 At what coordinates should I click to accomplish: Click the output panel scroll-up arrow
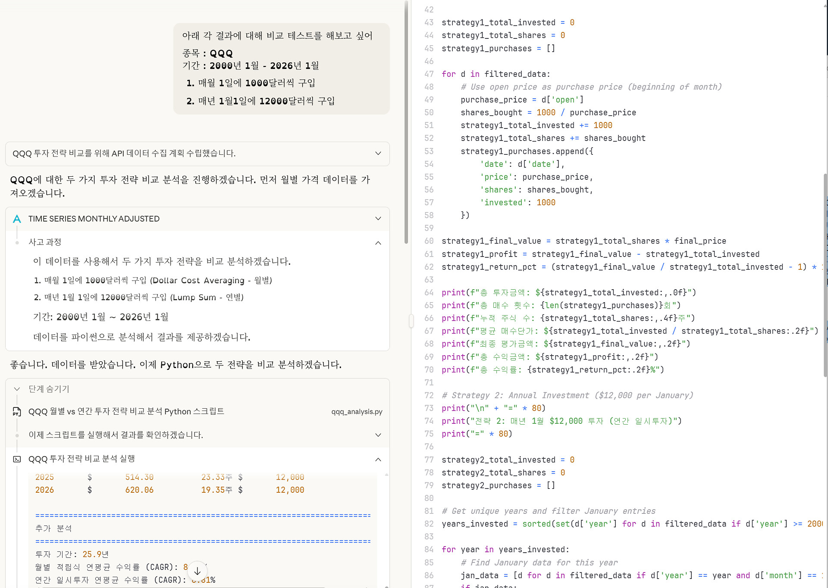pos(386,475)
